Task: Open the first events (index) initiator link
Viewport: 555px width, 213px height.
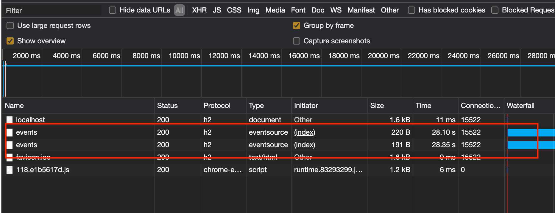Action: click(305, 132)
